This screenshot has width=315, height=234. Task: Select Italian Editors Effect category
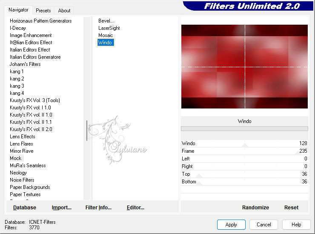(x=30, y=50)
